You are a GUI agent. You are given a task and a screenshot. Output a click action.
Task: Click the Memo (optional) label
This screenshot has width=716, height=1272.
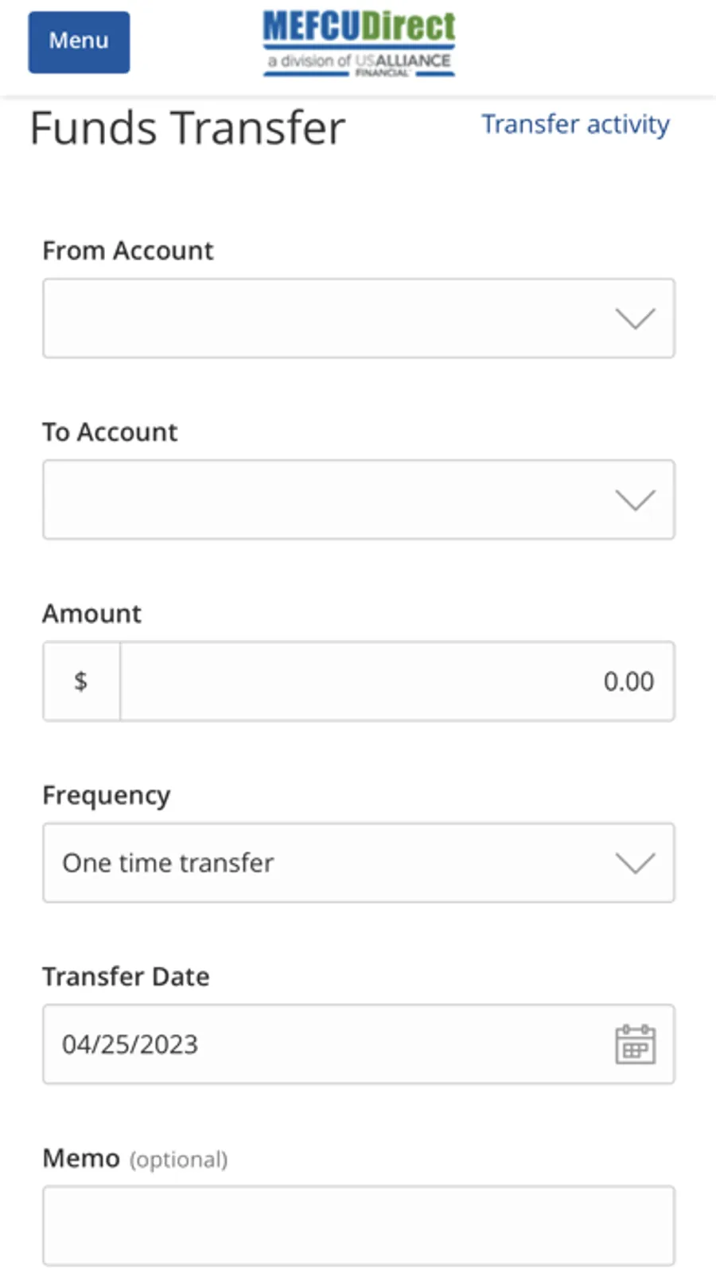click(135, 1159)
